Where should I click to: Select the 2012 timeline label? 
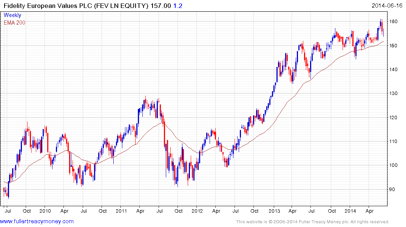coord(197,211)
